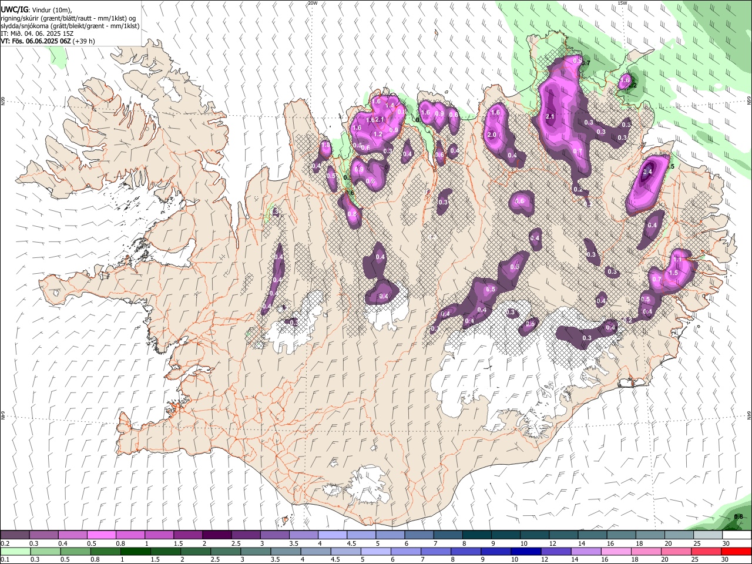752x564 pixels.
Task: Select the white swatch above 30 in upper legend
Action: click(x=737, y=535)
